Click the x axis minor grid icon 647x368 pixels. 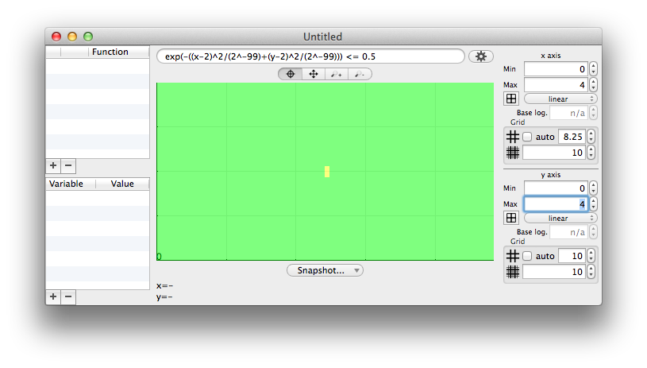[x=513, y=153]
